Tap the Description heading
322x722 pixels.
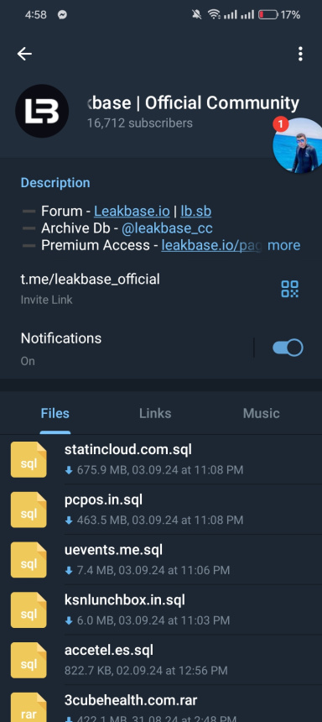point(55,182)
